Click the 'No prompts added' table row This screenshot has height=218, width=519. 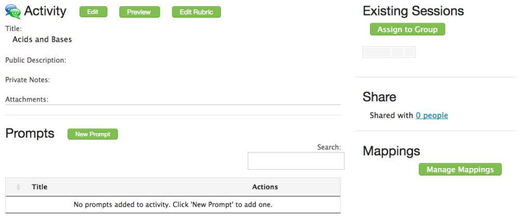[173, 205]
